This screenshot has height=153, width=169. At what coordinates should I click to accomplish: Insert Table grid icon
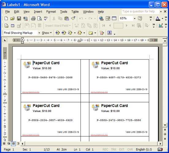[x=114, y=18]
